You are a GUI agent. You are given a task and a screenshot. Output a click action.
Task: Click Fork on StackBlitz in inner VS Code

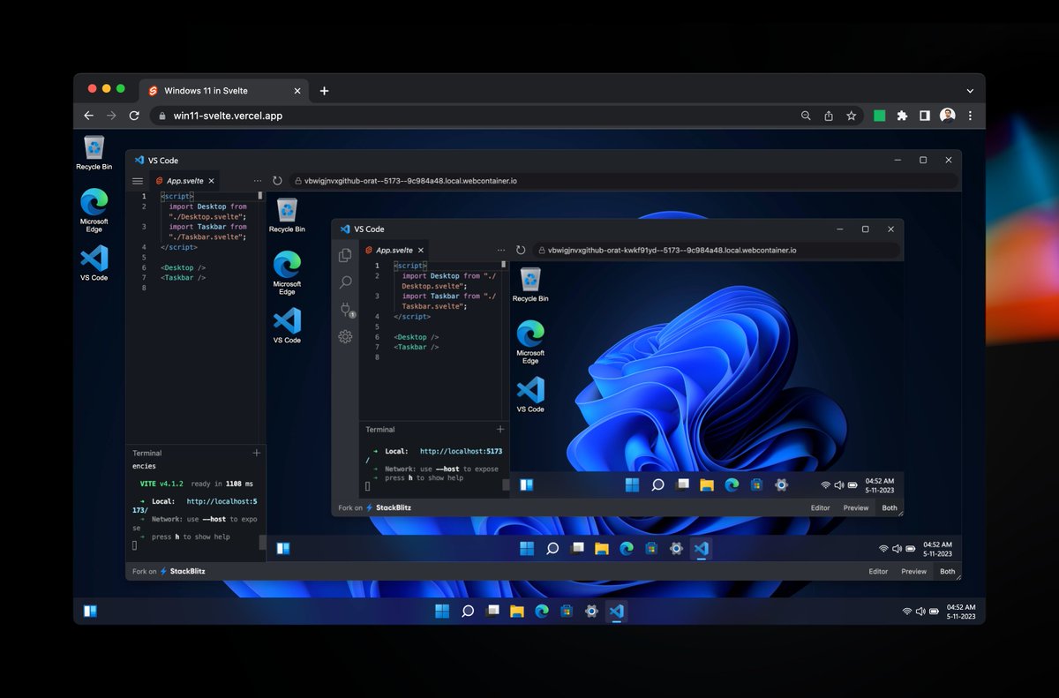375,507
